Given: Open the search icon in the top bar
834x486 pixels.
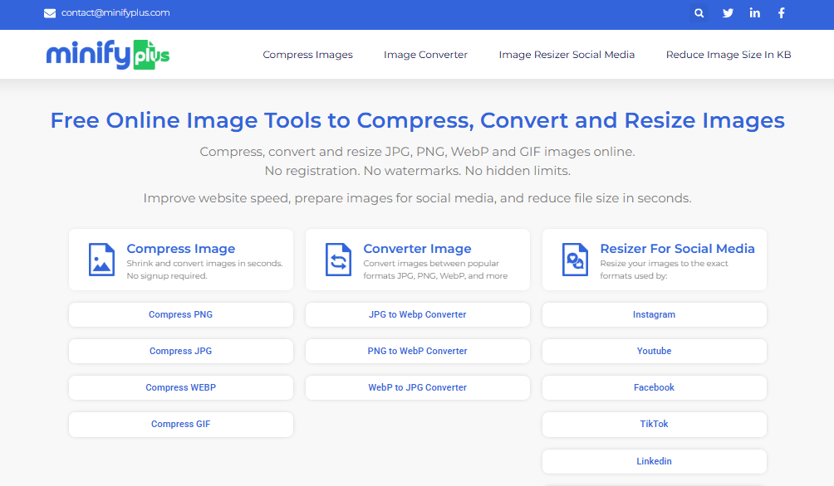Looking at the screenshot, I should click(699, 13).
